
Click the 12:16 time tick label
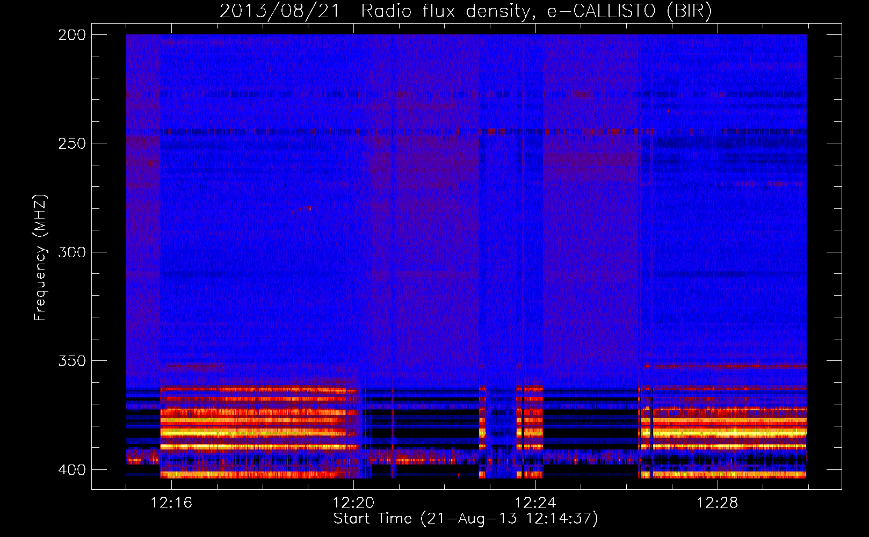click(171, 503)
